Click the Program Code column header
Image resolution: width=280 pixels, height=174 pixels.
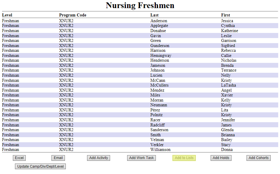click(x=73, y=15)
